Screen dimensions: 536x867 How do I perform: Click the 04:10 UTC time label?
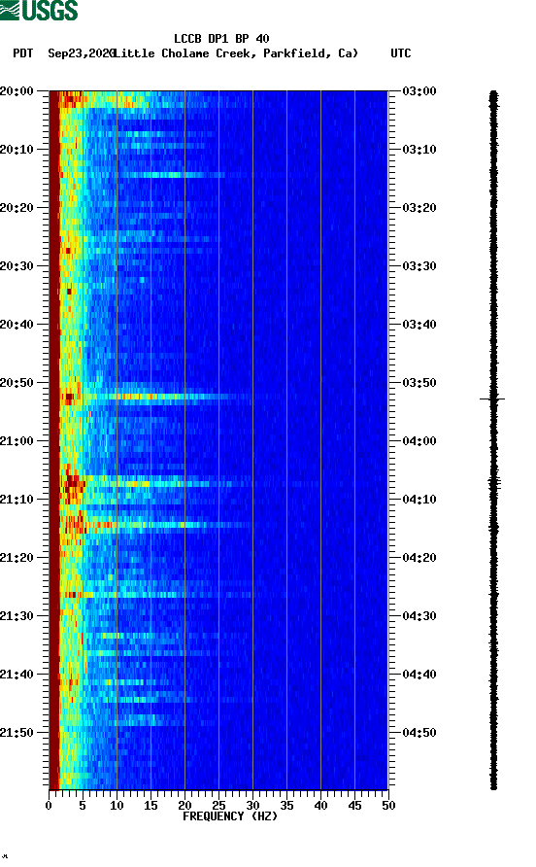(x=419, y=500)
